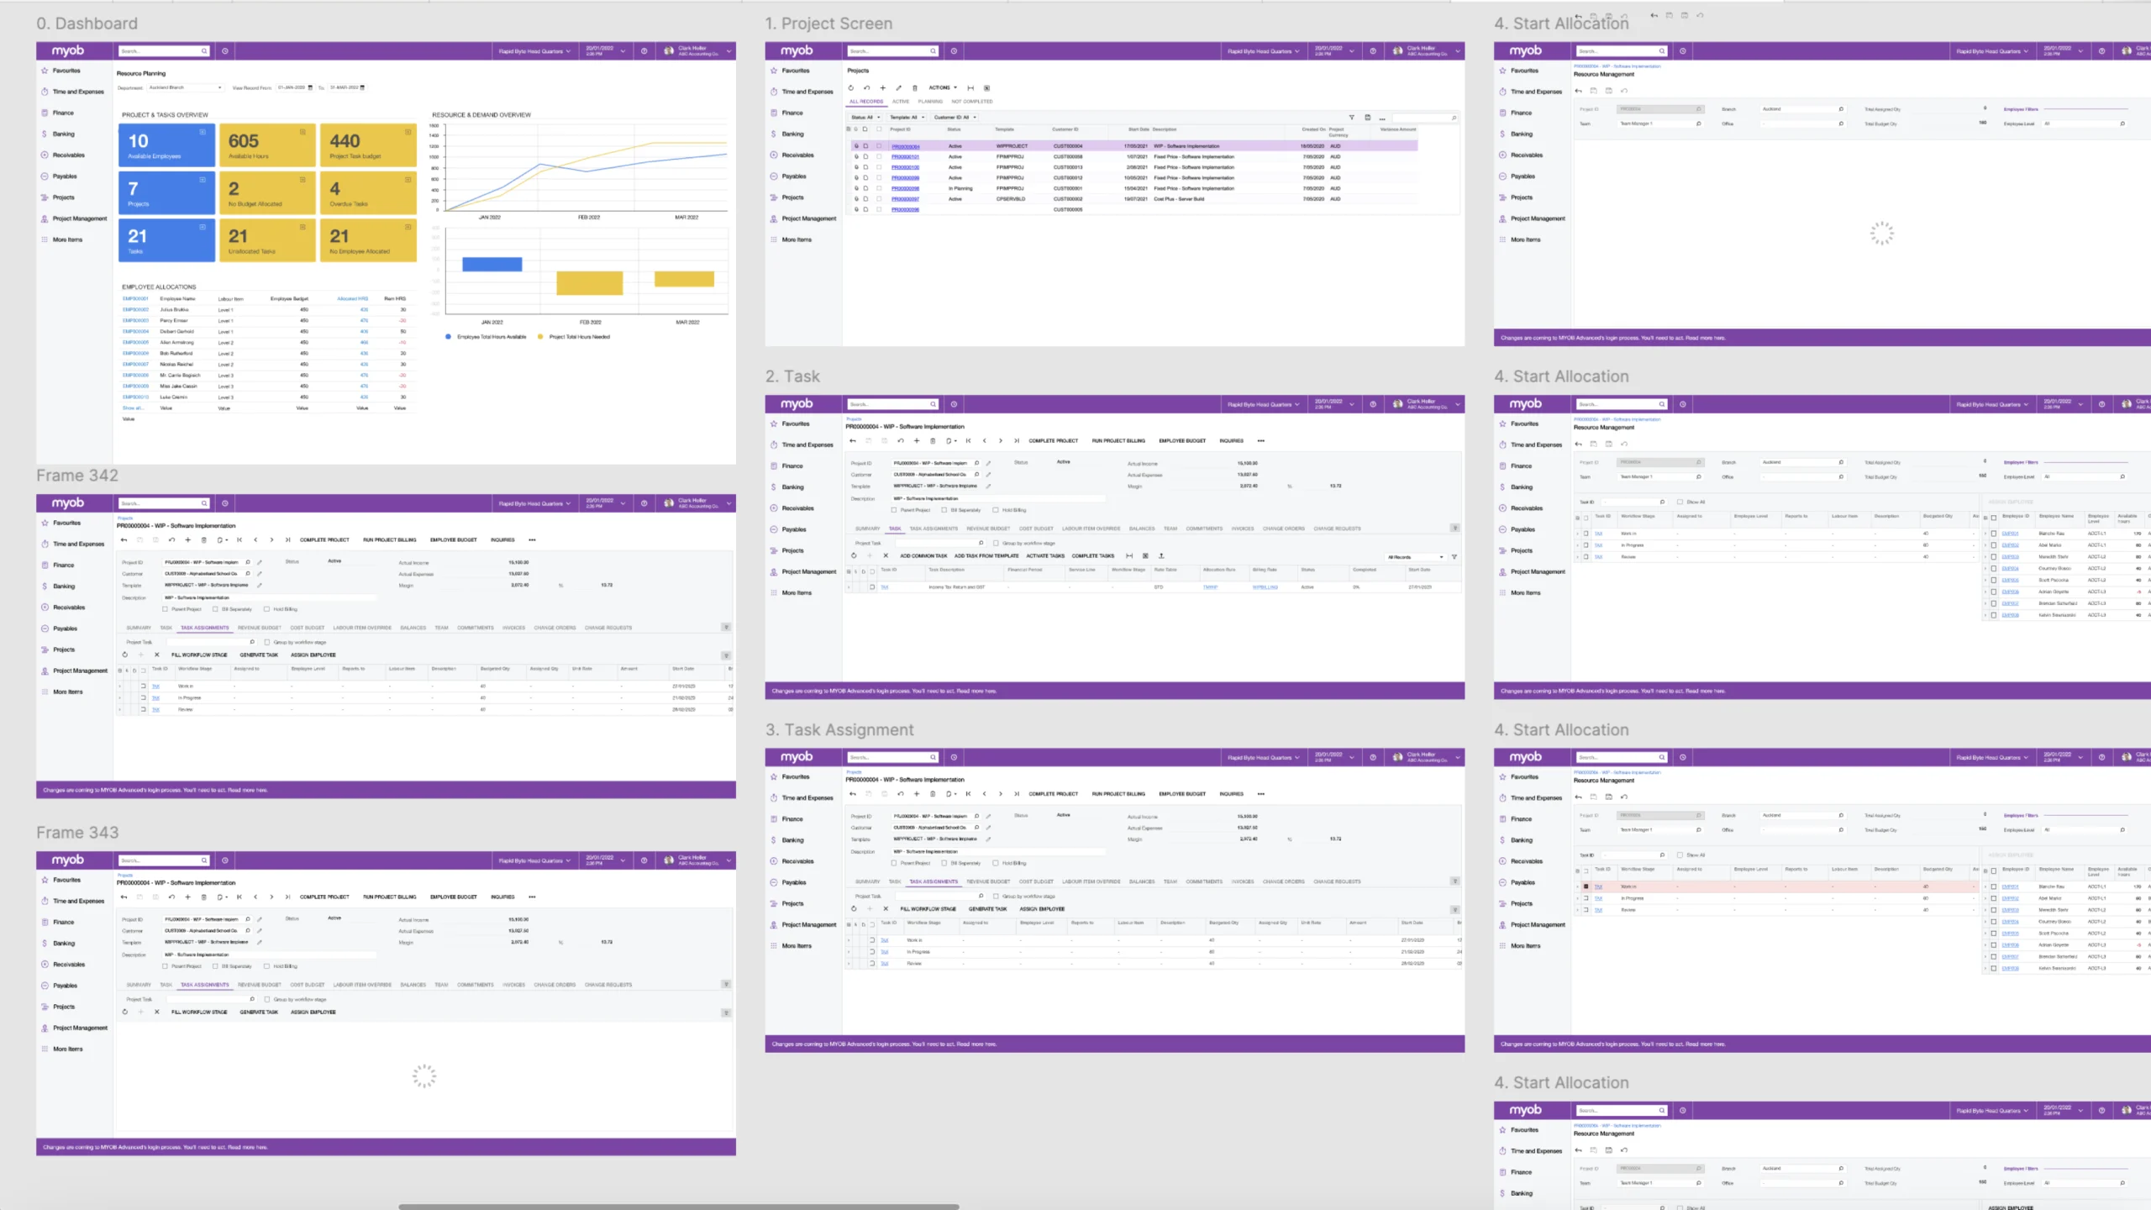Viewport: 2151px width, 1210px height.
Task: Enable the Hold Billing checkbox in the Task Assignment frame
Action: 996,863
